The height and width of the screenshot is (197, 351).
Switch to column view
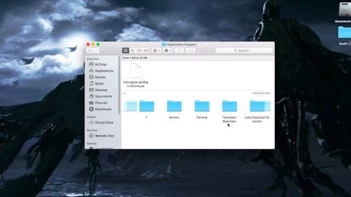coord(139,50)
